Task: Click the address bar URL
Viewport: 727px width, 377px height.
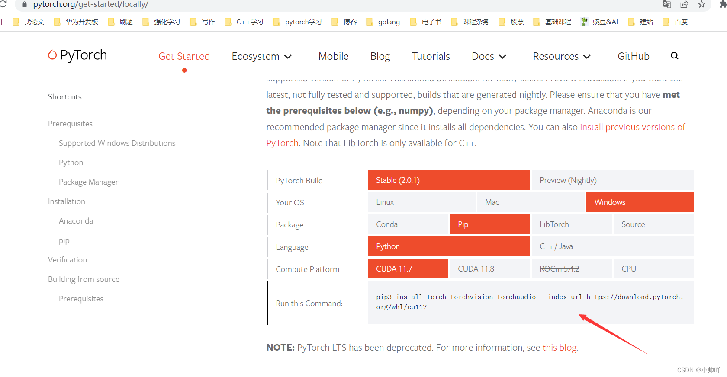Action: click(90, 4)
